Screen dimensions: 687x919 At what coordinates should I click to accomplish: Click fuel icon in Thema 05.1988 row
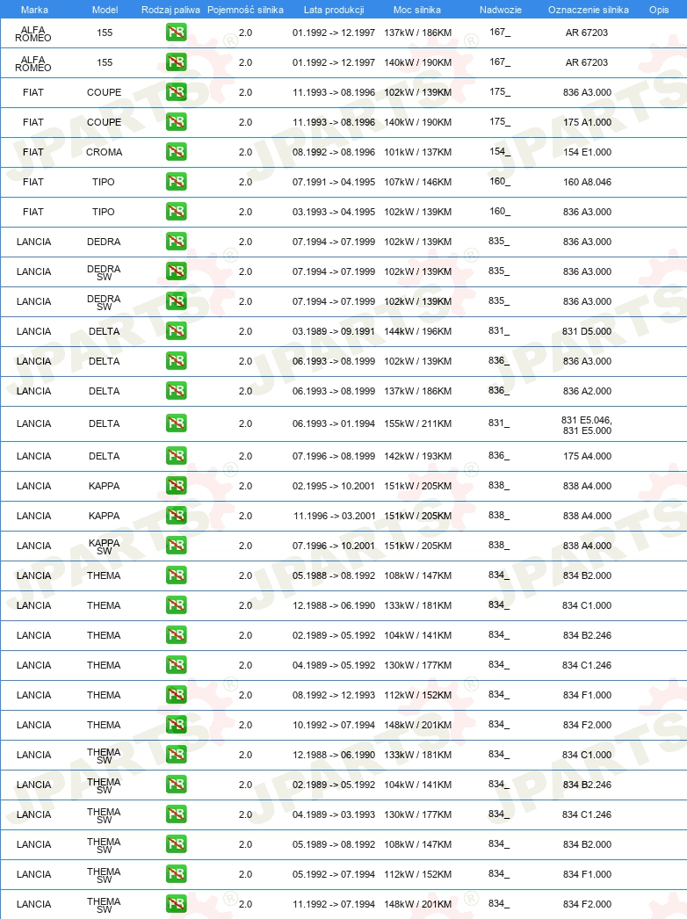click(176, 575)
